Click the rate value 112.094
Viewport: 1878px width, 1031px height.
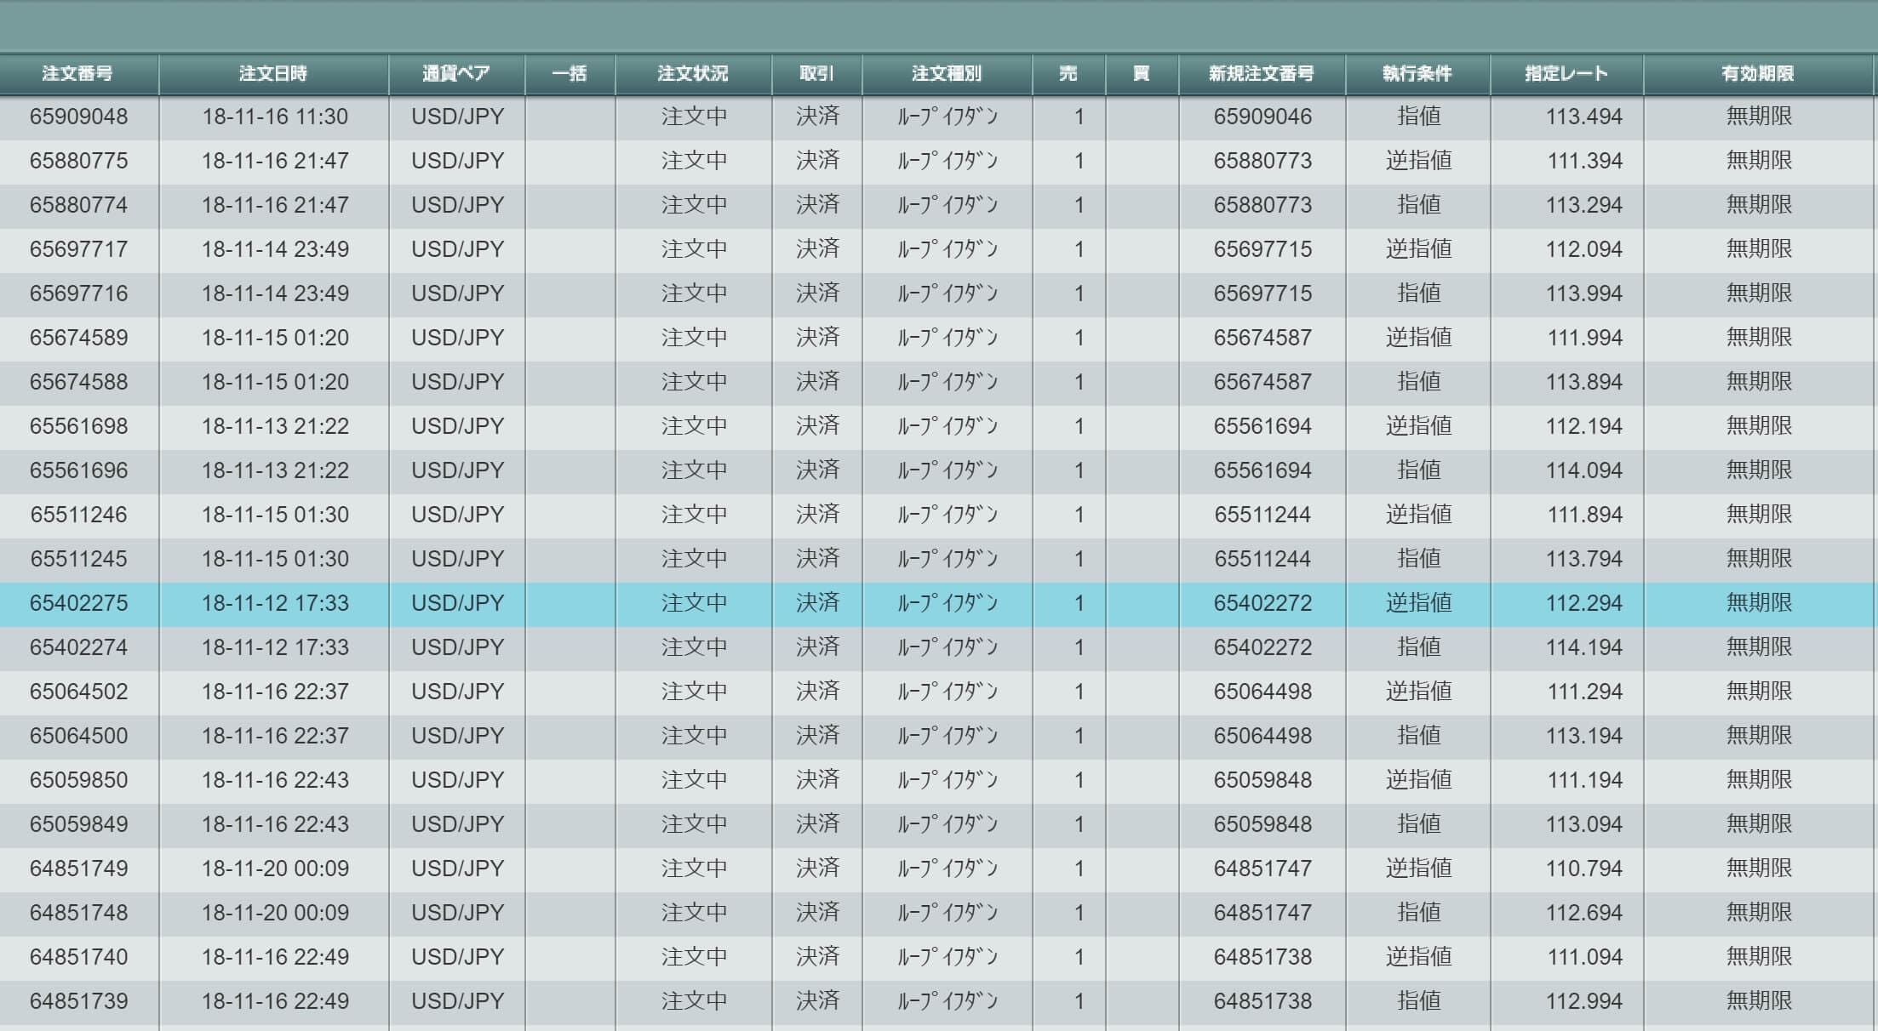coord(1584,249)
